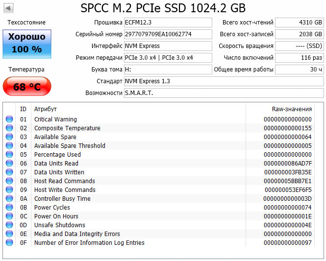This screenshot has height=261, width=326.
Task: Click status circle for Percentage Used
Action: [x=9, y=154]
